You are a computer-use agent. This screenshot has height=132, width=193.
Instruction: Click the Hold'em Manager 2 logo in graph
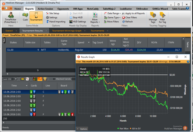click(185, 128)
